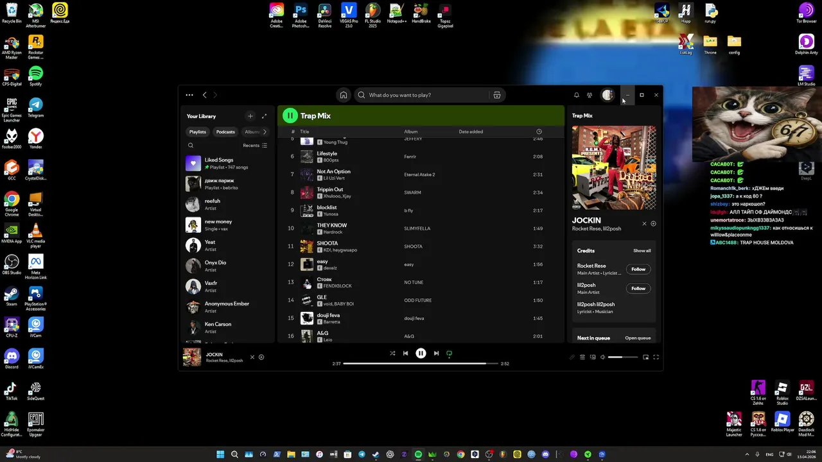The image size is (822, 462).
Task: Open the lyrics microphone icon
Action: (x=572, y=357)
